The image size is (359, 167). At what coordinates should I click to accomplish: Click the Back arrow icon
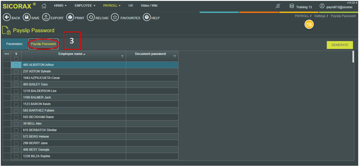[6, 18]
